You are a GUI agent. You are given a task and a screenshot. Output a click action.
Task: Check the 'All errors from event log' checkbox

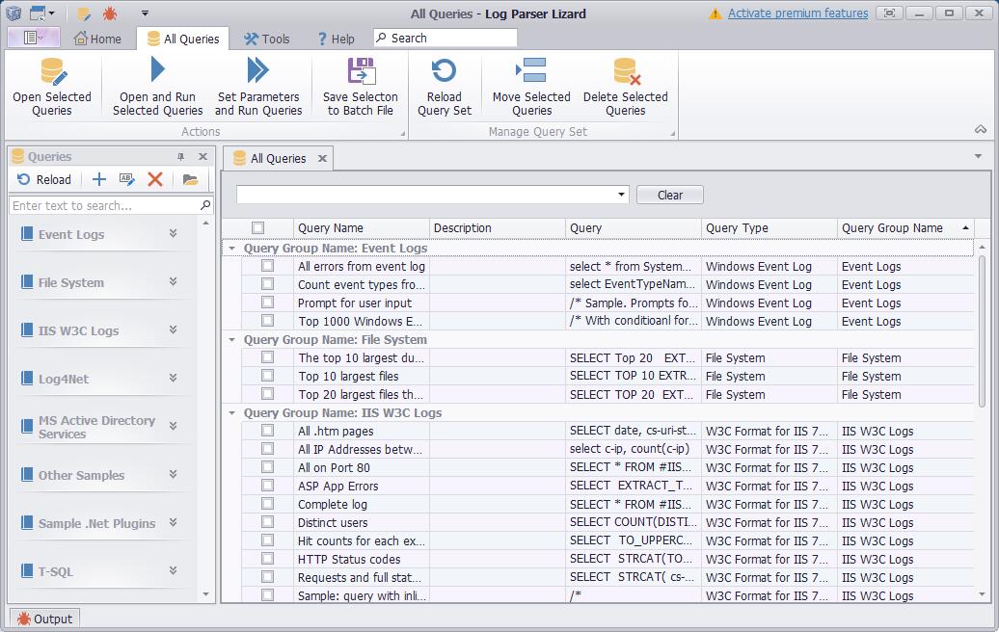[x=267, y=267]
